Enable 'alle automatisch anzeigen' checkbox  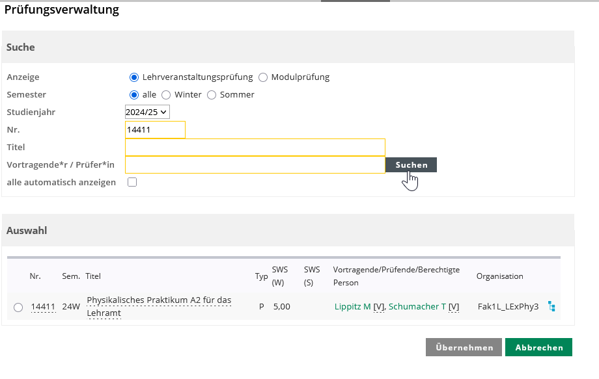(x=132, y=183)
